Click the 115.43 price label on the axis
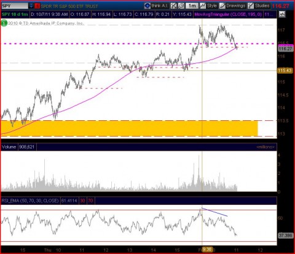 pos(285,71)
